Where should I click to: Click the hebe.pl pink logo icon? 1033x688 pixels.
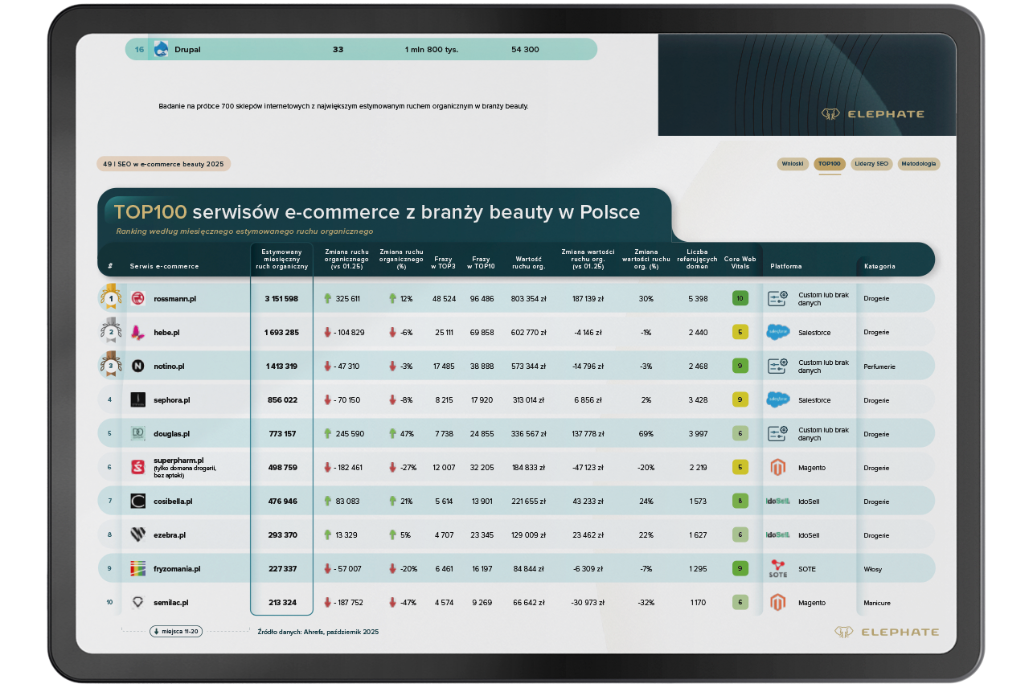[x=137, y=333]
